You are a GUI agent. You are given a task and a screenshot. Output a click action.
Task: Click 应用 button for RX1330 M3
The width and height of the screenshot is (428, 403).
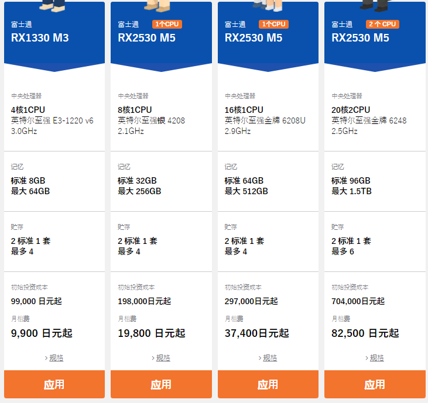tap(54, 384)
